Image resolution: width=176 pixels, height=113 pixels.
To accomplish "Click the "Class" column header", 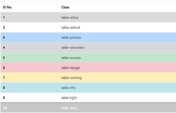I will (65, 7).
